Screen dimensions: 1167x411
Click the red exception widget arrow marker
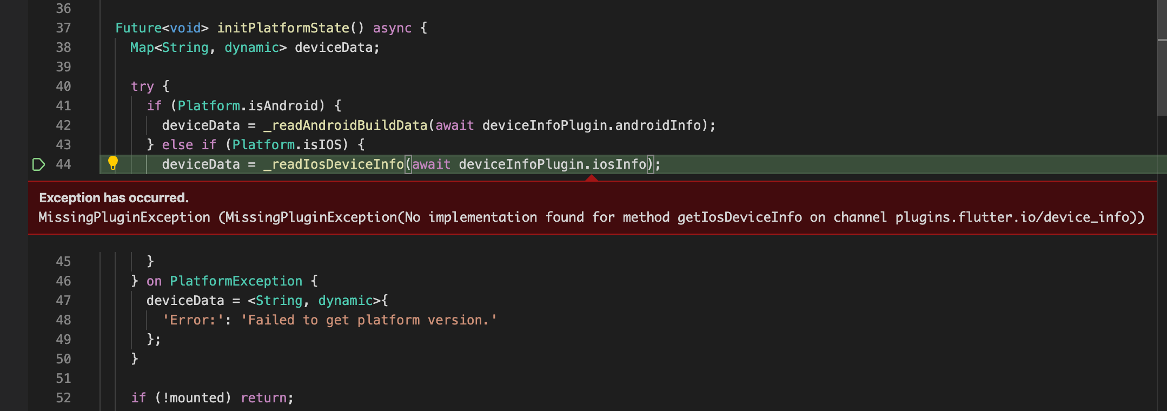(x=592, y=178)
